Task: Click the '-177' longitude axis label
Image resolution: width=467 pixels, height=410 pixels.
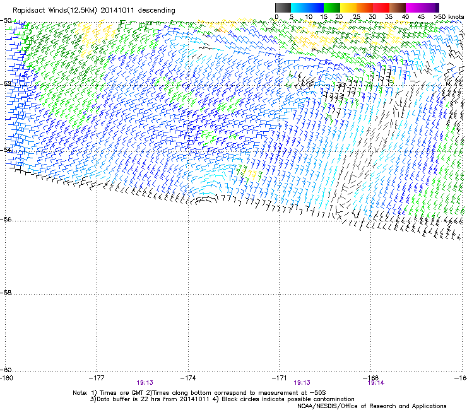Action: click(97, 378)
